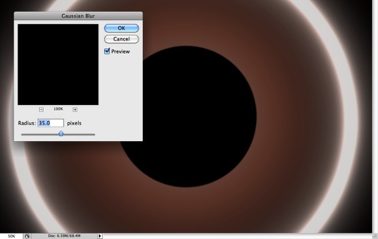
Task: Click the 50% document zoom field
Action: pyautogui.click(x=11, y=236)
